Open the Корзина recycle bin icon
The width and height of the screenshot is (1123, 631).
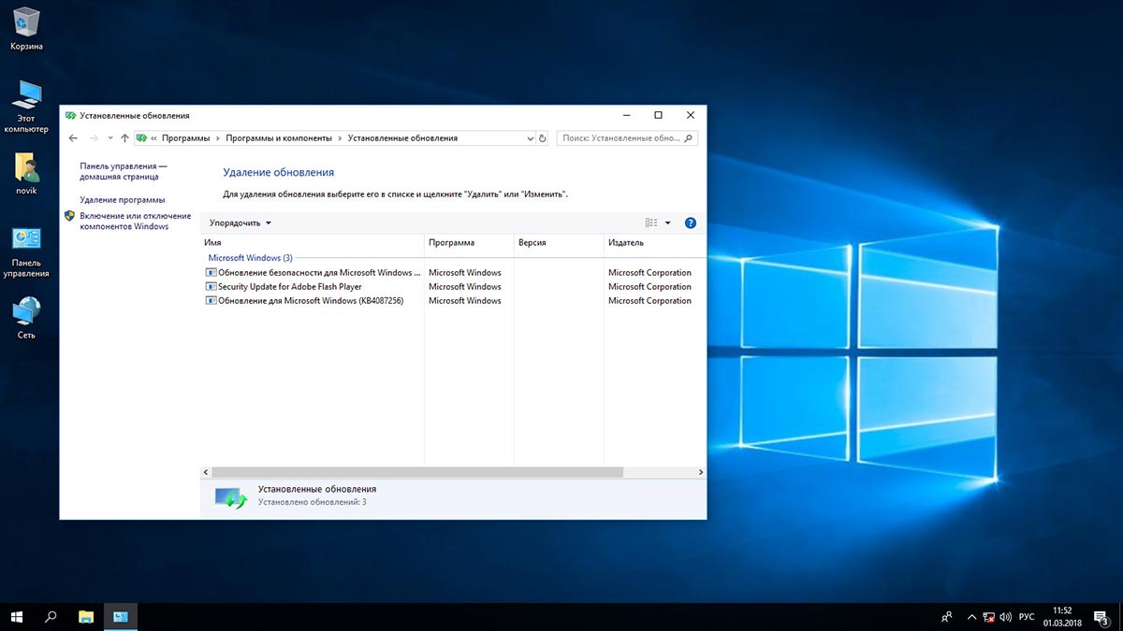(26, 21)
